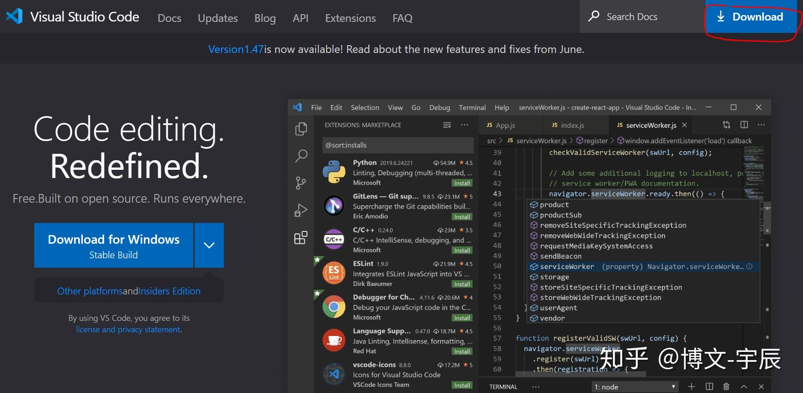Image resolution: width=803 pixels, height=393 pixels.
Task: Click the add new terminal plus icon
Action: pyautogui.click(x=692, y=387)
